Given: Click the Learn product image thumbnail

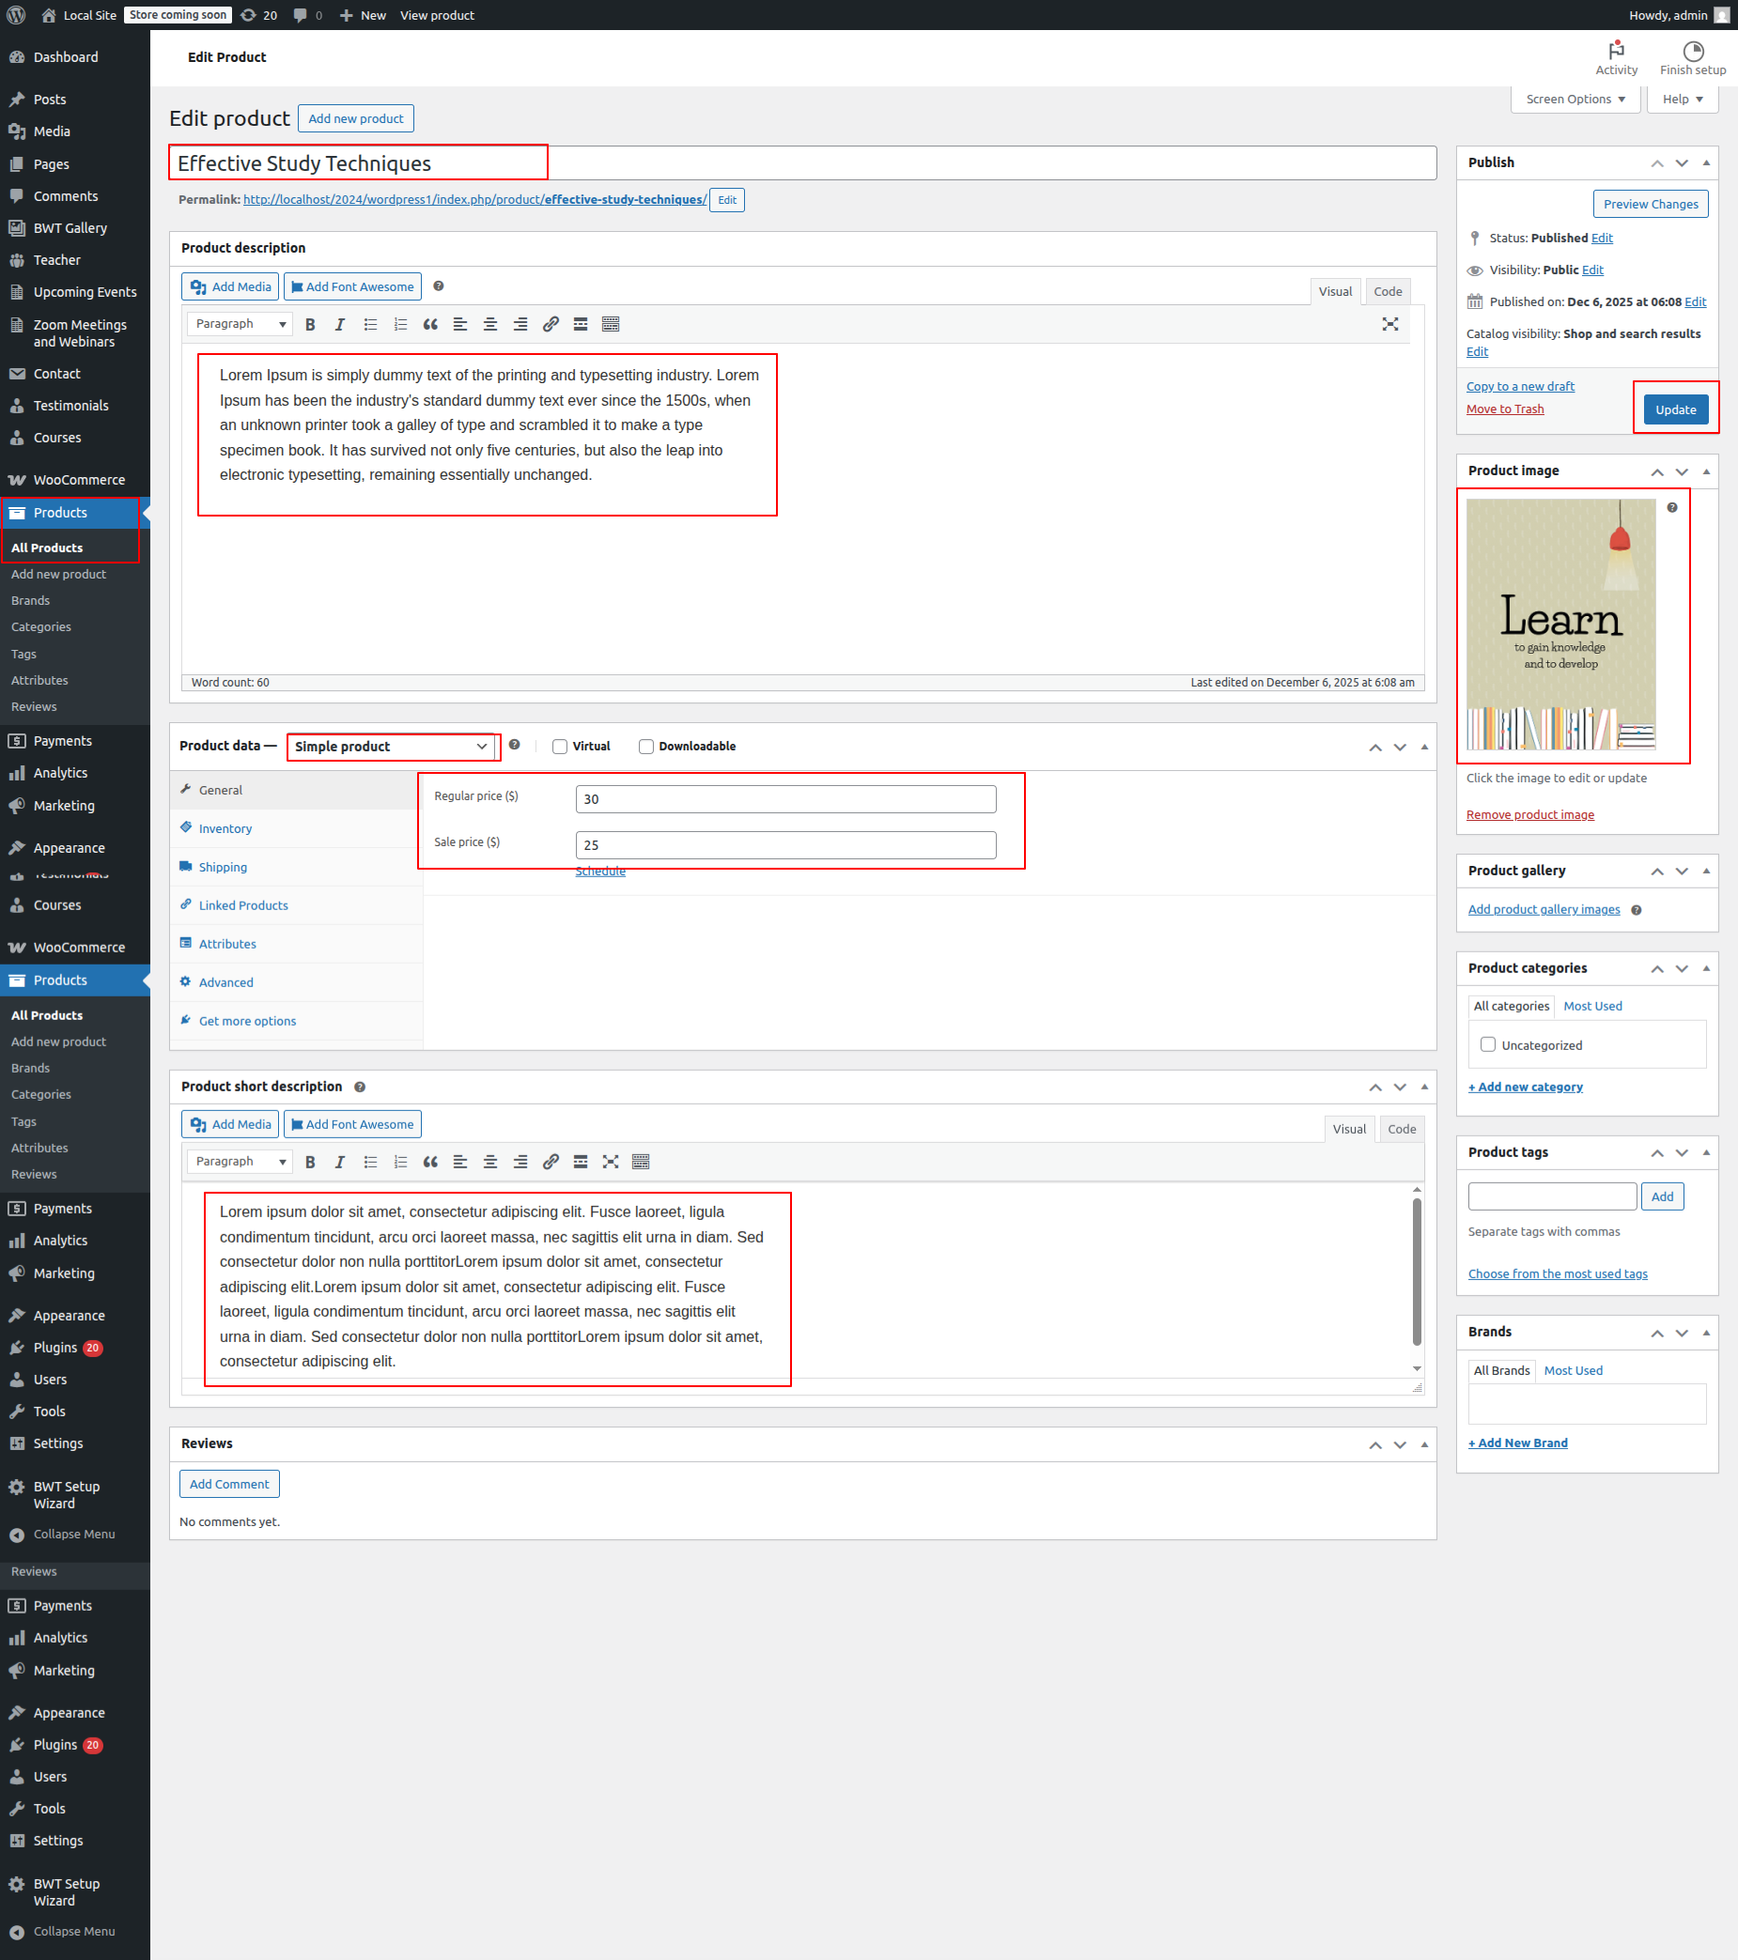Looking at the screenshot, I should point(1560,625).
